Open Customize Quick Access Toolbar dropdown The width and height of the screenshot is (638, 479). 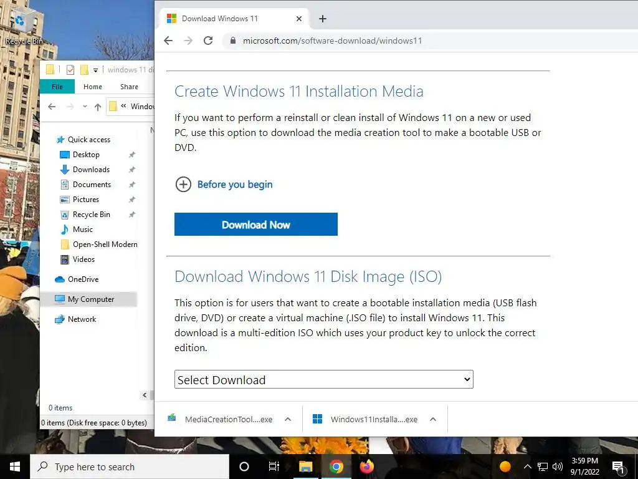[95, 70]
